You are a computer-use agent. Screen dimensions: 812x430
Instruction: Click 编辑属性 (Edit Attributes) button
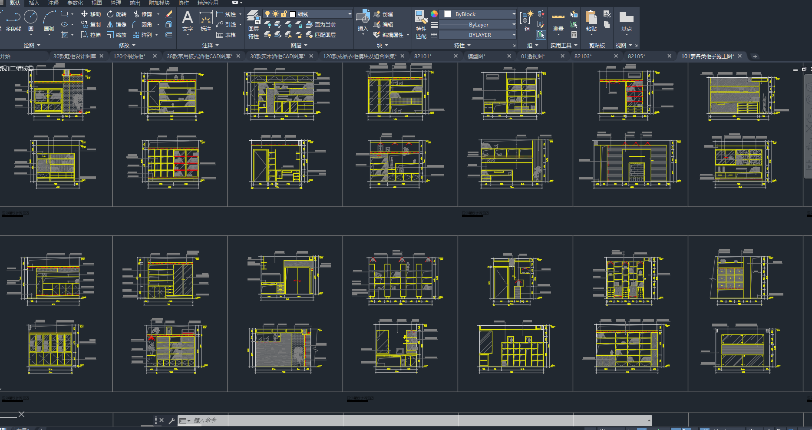388,35
